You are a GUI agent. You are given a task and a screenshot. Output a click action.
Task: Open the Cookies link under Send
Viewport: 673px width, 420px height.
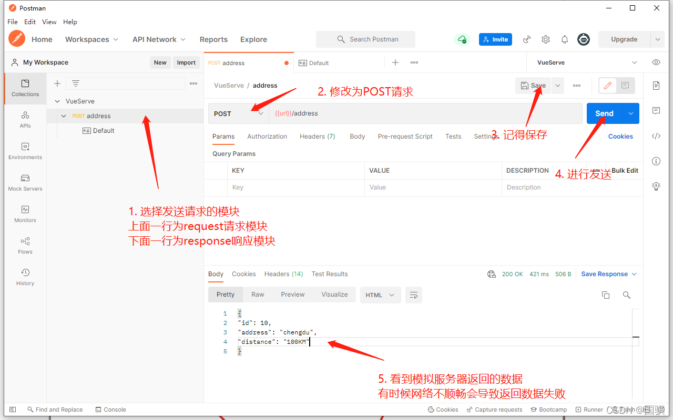[x=620, y=136]
